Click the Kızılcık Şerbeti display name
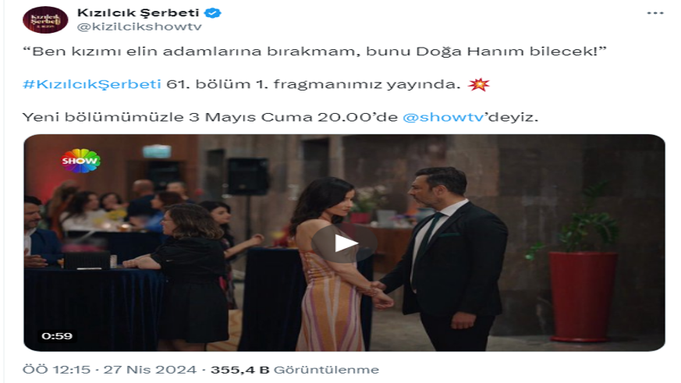The image size is (681, 383). [138, 12]
